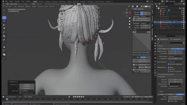
Task: Toggle the fill deformed checkbox
Action: point(169,64)
